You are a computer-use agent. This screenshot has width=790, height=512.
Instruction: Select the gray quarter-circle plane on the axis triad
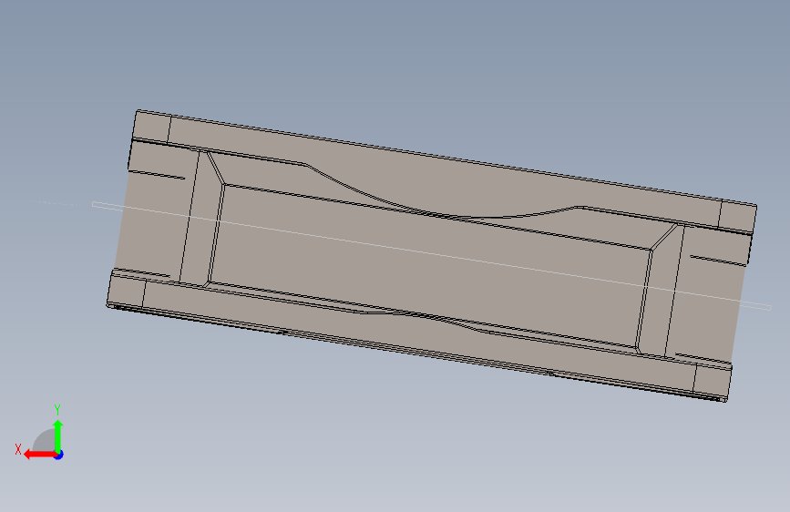pyautogui.click(x=45, y=441)
